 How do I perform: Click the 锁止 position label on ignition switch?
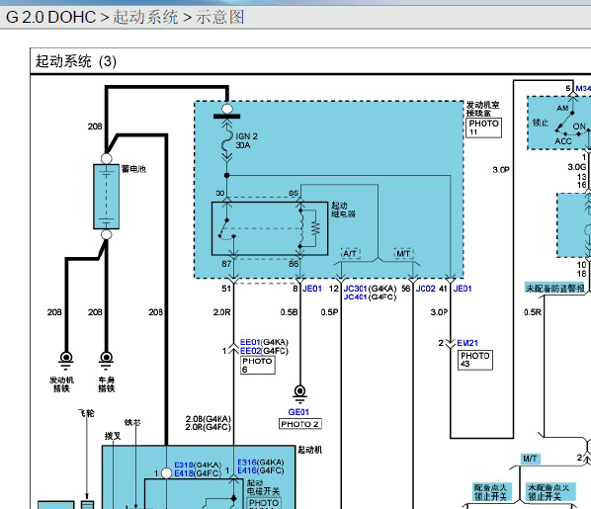click(541, 123)
